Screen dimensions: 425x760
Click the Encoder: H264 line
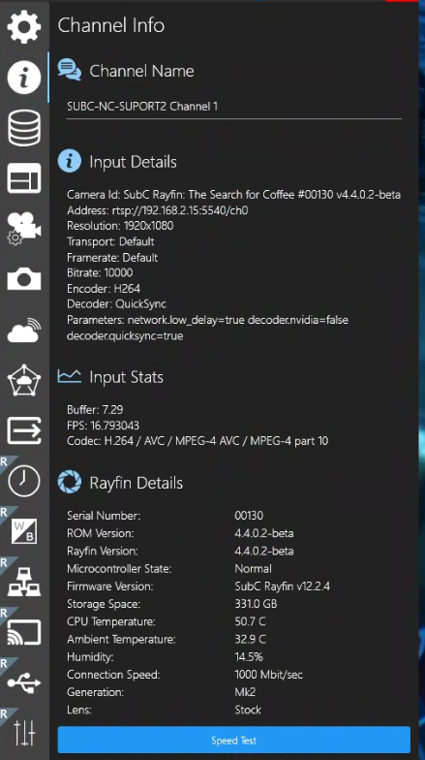click(104, 289)
